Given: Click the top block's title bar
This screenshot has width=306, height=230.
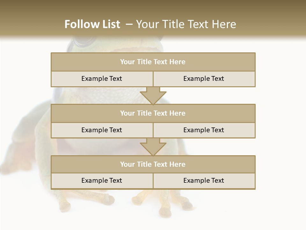Looking at the screenshot, I should click(153, 62).
